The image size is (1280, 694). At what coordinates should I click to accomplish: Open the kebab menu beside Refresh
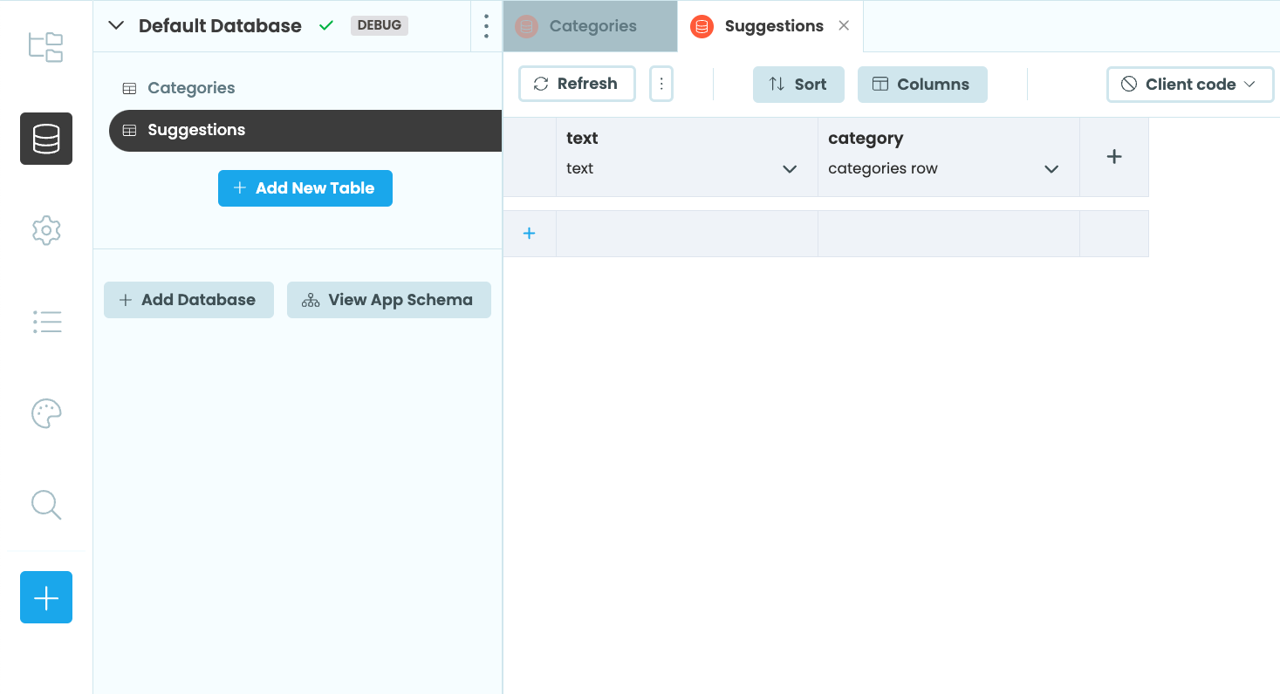pyautogui.click(x=661, y=84)
